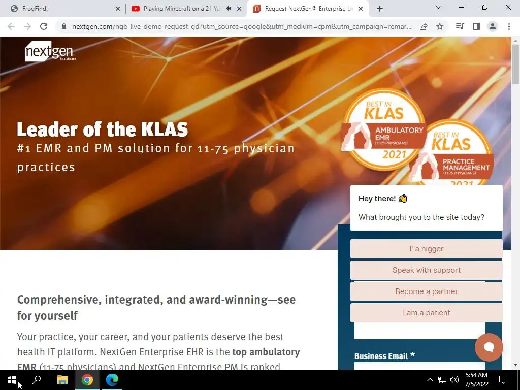Open the taskbar clock and date
Screen dimensions: 520x390
[x=476, y=380]
